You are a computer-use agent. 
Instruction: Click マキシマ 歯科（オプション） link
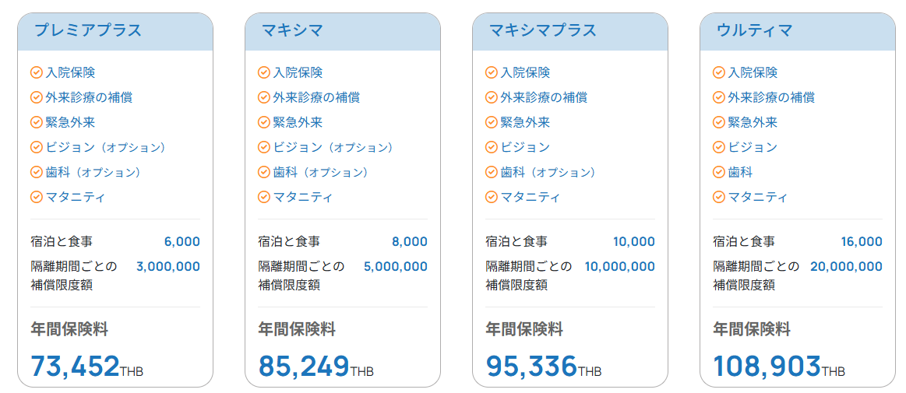click(x=320, y=172)
